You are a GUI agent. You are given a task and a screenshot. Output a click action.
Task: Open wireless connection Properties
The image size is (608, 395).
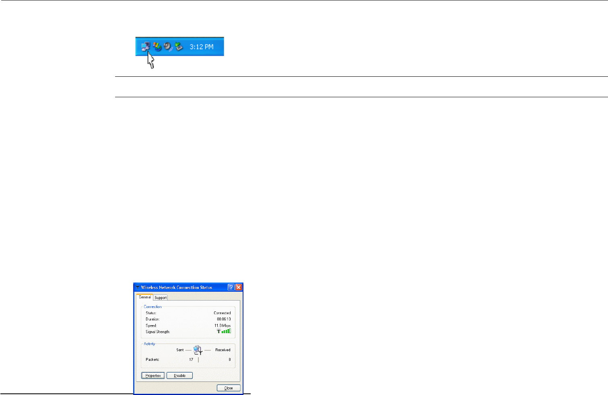(x=153, y=376)
